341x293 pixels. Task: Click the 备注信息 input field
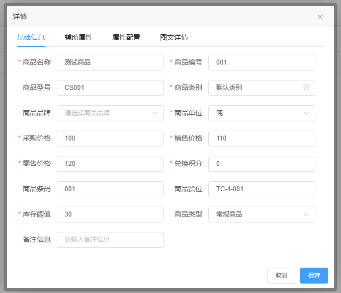point(110,240)
